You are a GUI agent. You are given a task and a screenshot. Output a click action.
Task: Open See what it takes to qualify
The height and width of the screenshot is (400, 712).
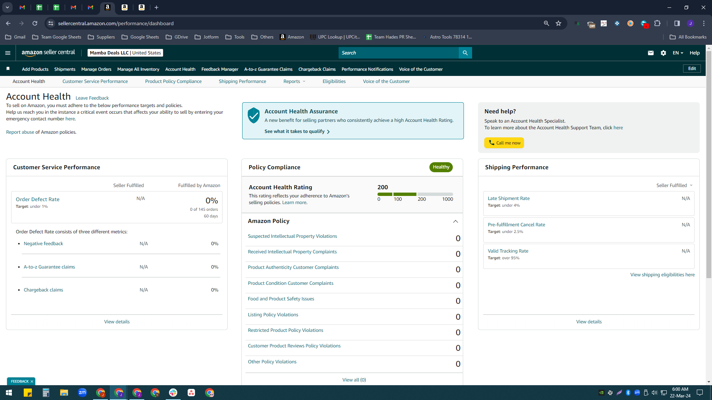[297, 131]
